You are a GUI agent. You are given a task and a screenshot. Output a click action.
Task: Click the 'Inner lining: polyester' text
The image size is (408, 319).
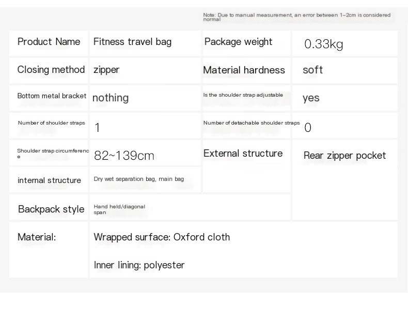pos(139,265)
